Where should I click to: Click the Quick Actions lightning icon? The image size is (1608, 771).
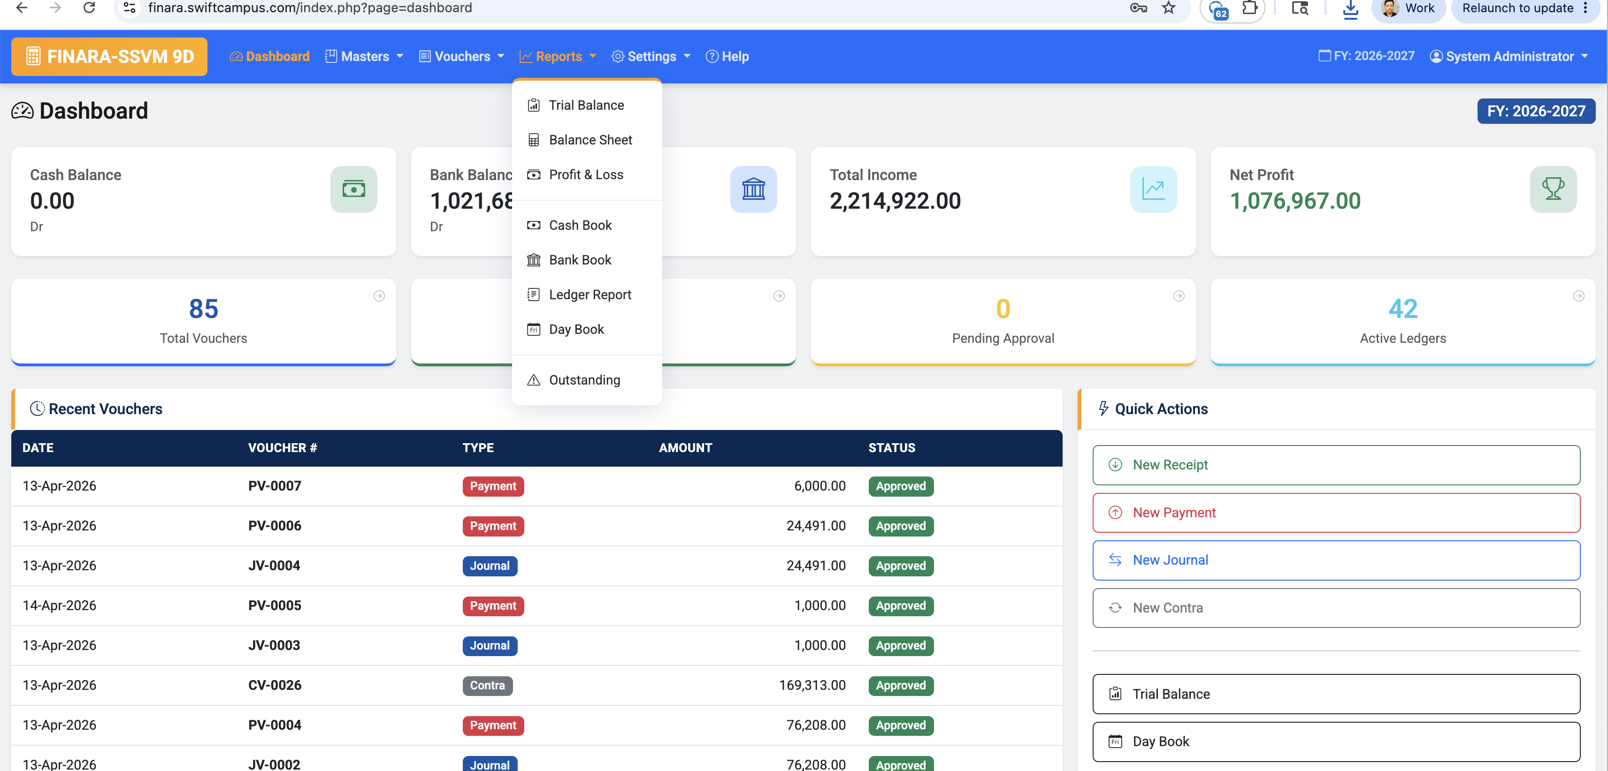tap(1103, 408)
